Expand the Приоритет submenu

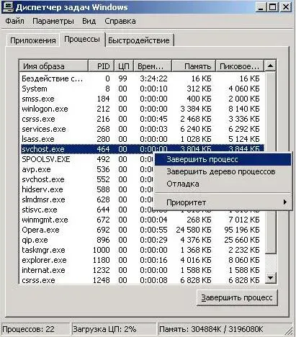point(223,202)
